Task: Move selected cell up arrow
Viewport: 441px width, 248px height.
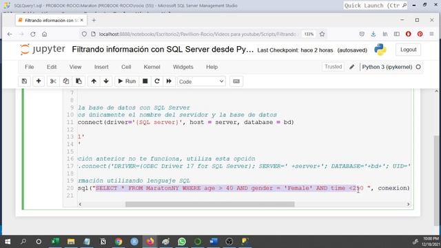Action: (94, 81)
